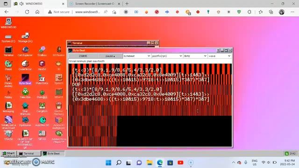Launch the Robby desktop icon
The height and width of the screenshot is (168, 299).
click(x=8, y=94)
